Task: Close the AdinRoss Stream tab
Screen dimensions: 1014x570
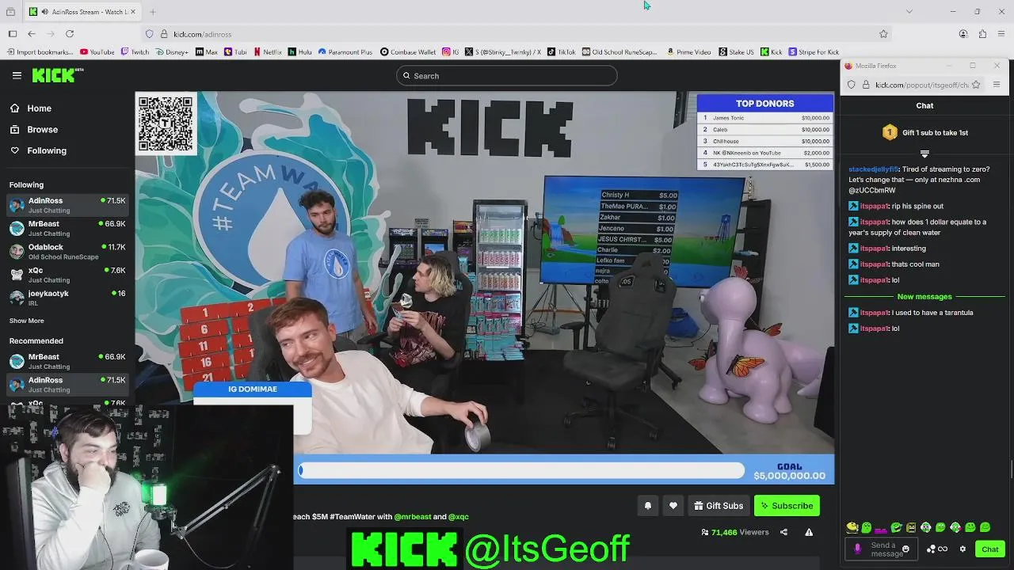Action: click(133, 12)
